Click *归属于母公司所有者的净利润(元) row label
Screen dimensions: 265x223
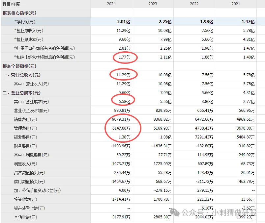(x=44, y=48)
